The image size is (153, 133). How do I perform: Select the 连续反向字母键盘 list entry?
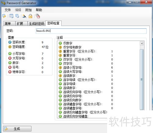click(76, 116)
